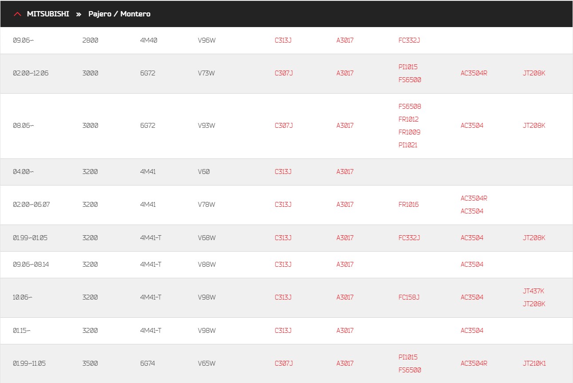Screen dimensions: 573x383
Task: Open AC3504R link in the V78W row
Action: (474, 198)
